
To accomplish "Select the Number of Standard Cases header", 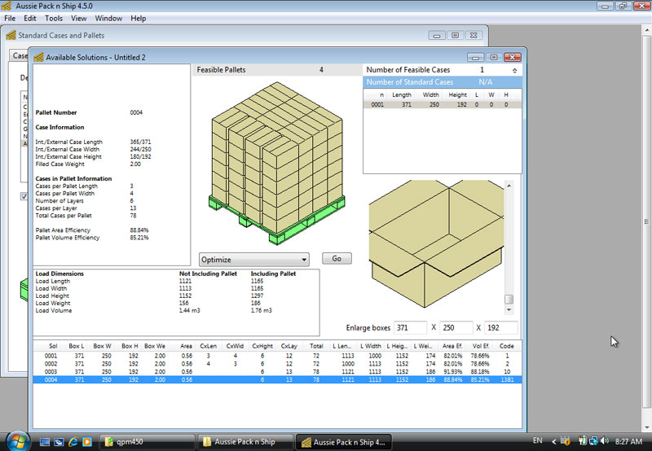I will point(443,82).
